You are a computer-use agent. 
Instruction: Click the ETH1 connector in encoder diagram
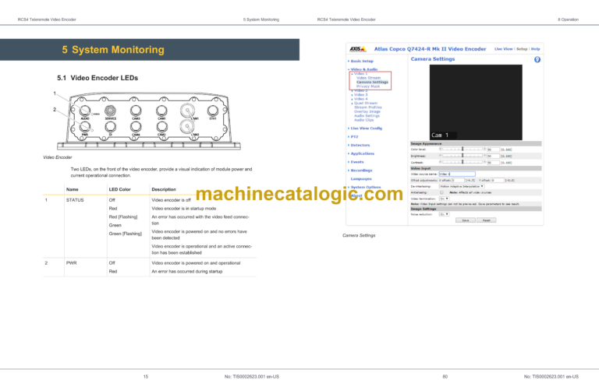[x=213, y=111]
